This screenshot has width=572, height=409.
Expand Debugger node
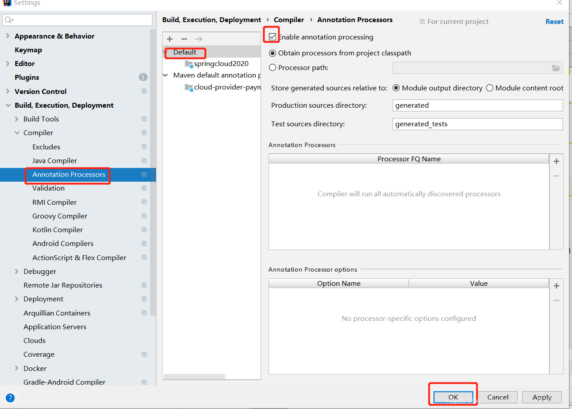pos(17,271)
